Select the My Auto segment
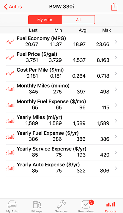 tap(45, 20)
